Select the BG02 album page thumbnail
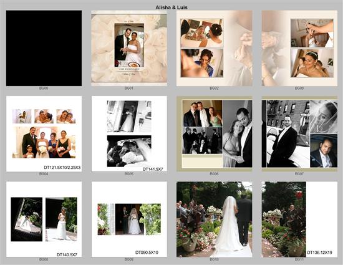Image resolution: width=343 pixels, height=265 pixels. [x=215, y=48]
